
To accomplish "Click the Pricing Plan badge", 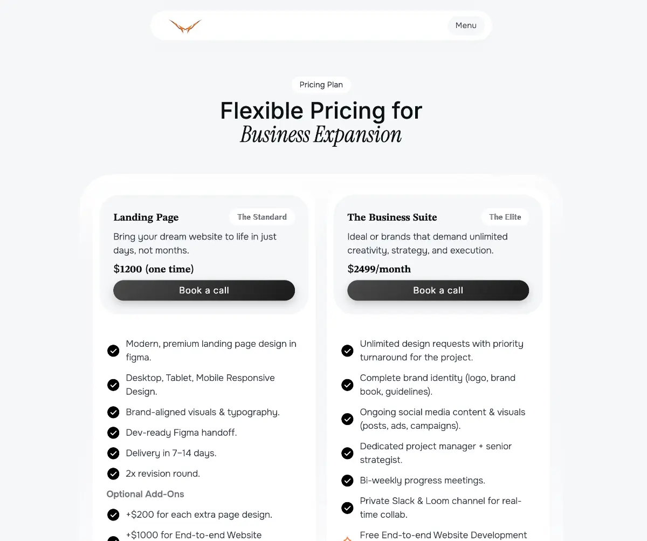I will coord(321,85).
